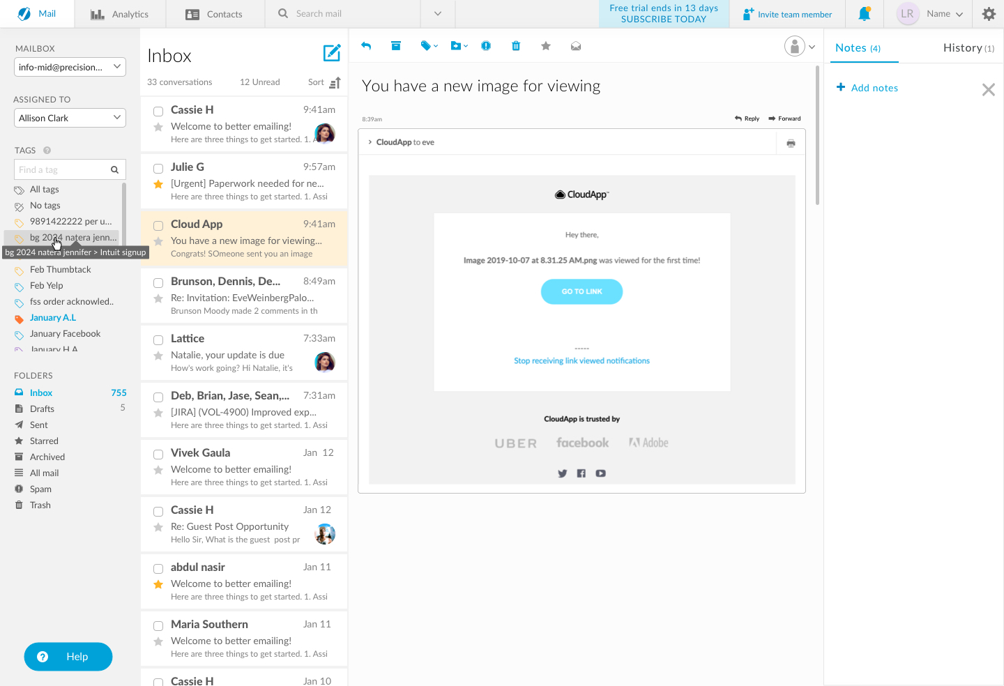Click Reply above the message

click(747, 119)
